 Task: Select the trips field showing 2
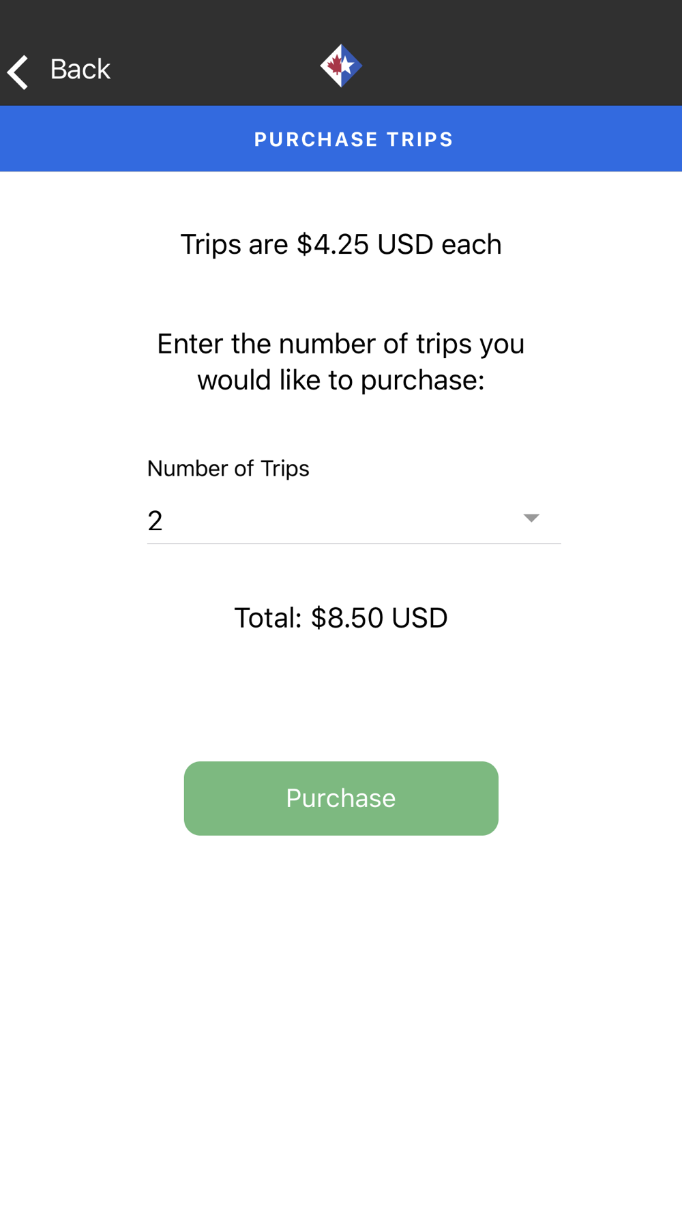(354, 521)
